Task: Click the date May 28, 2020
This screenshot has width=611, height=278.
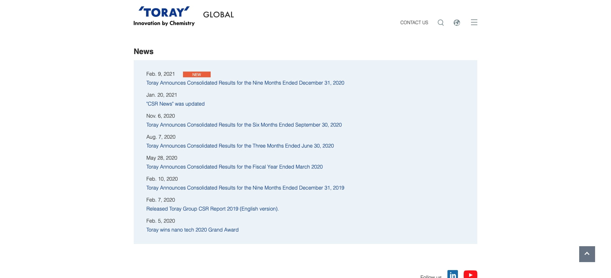Action: point(162,158)
